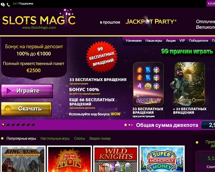Select the last carousel slide dot

click(x=33, y=125)
